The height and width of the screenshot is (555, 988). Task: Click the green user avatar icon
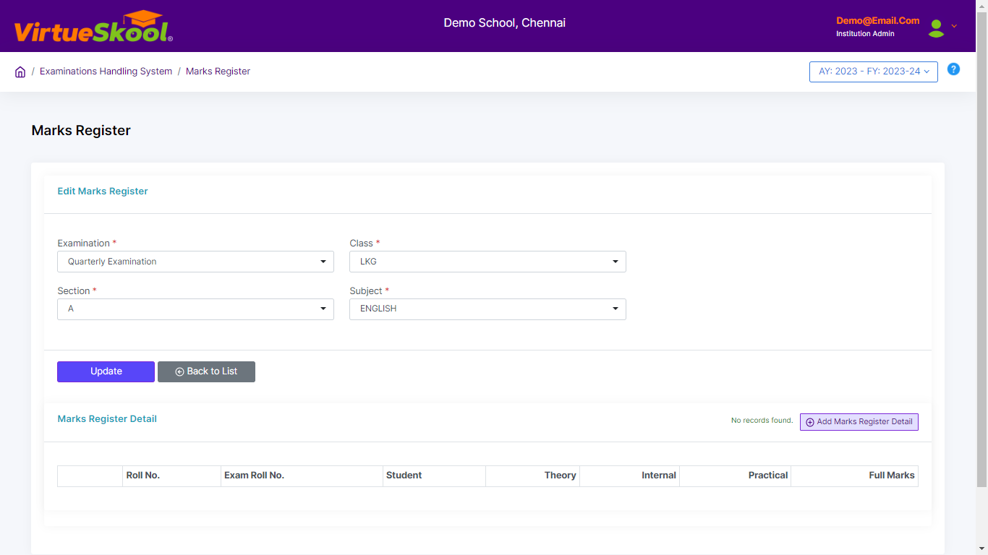click(x=937, y=27)
